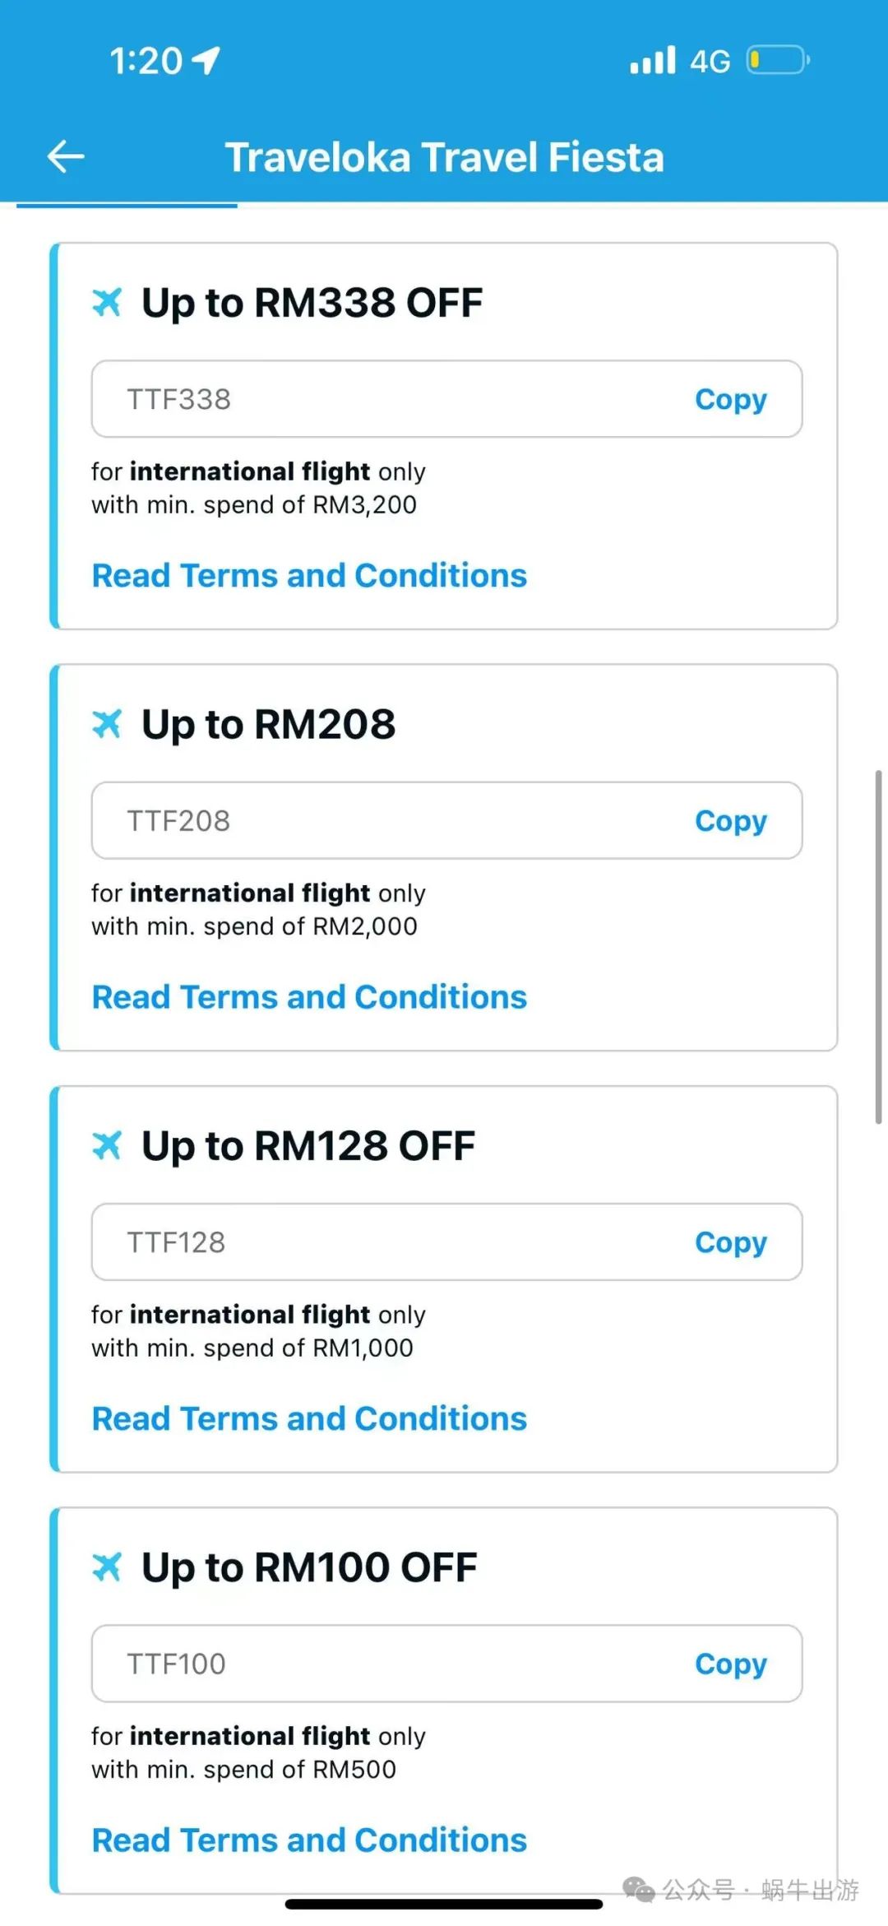Copy the TTF100 promo code

[730, 1664]
